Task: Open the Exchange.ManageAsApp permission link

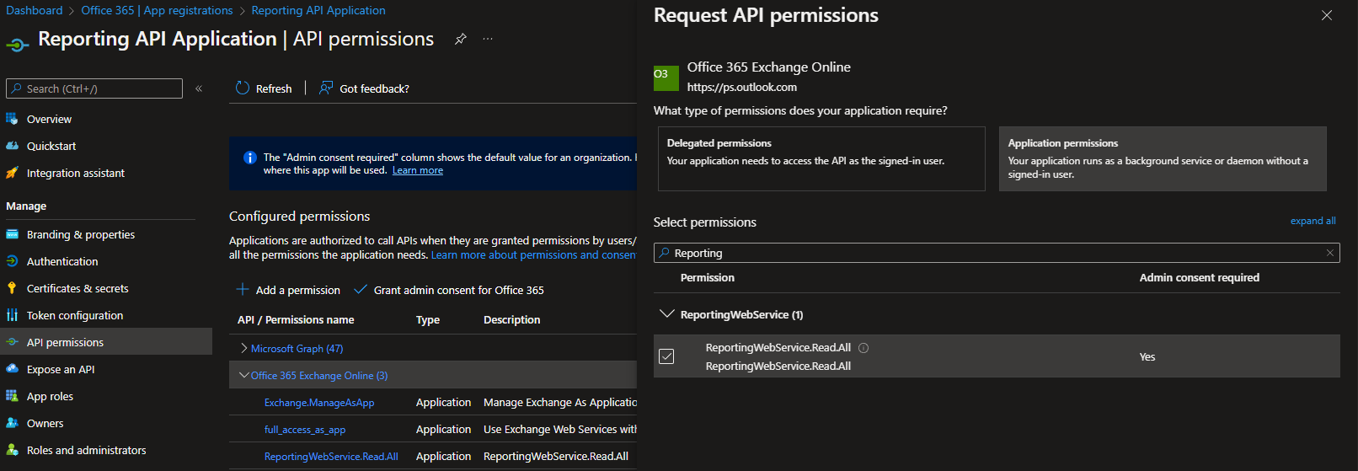Action: (319, 403)
